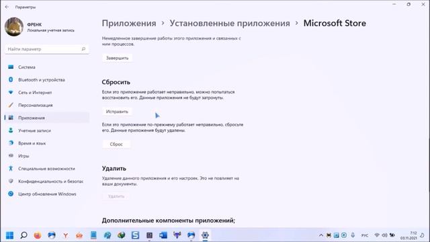430x242 pixels.
Task: Select the Сеть и Интернет network icon
Action: click(x=11, y=93)
